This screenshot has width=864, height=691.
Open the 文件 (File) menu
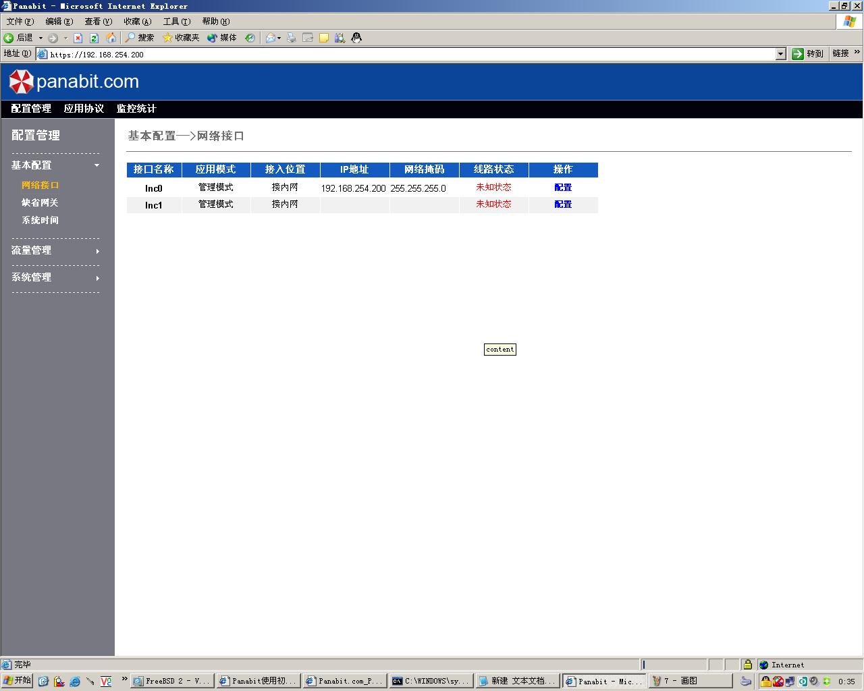pyautogui.click(x=20, y=22)
